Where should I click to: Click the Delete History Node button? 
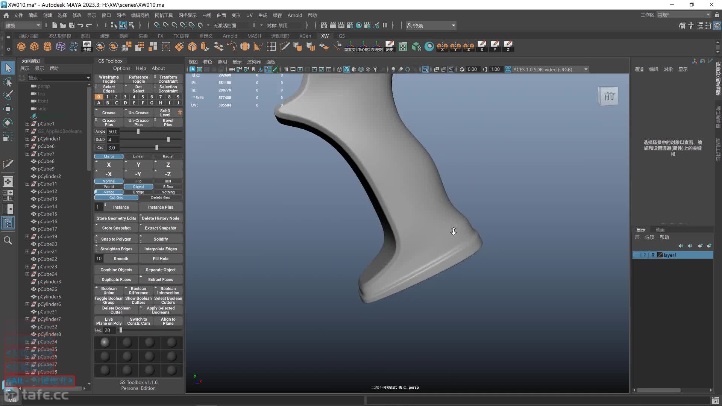pos(161,218)
